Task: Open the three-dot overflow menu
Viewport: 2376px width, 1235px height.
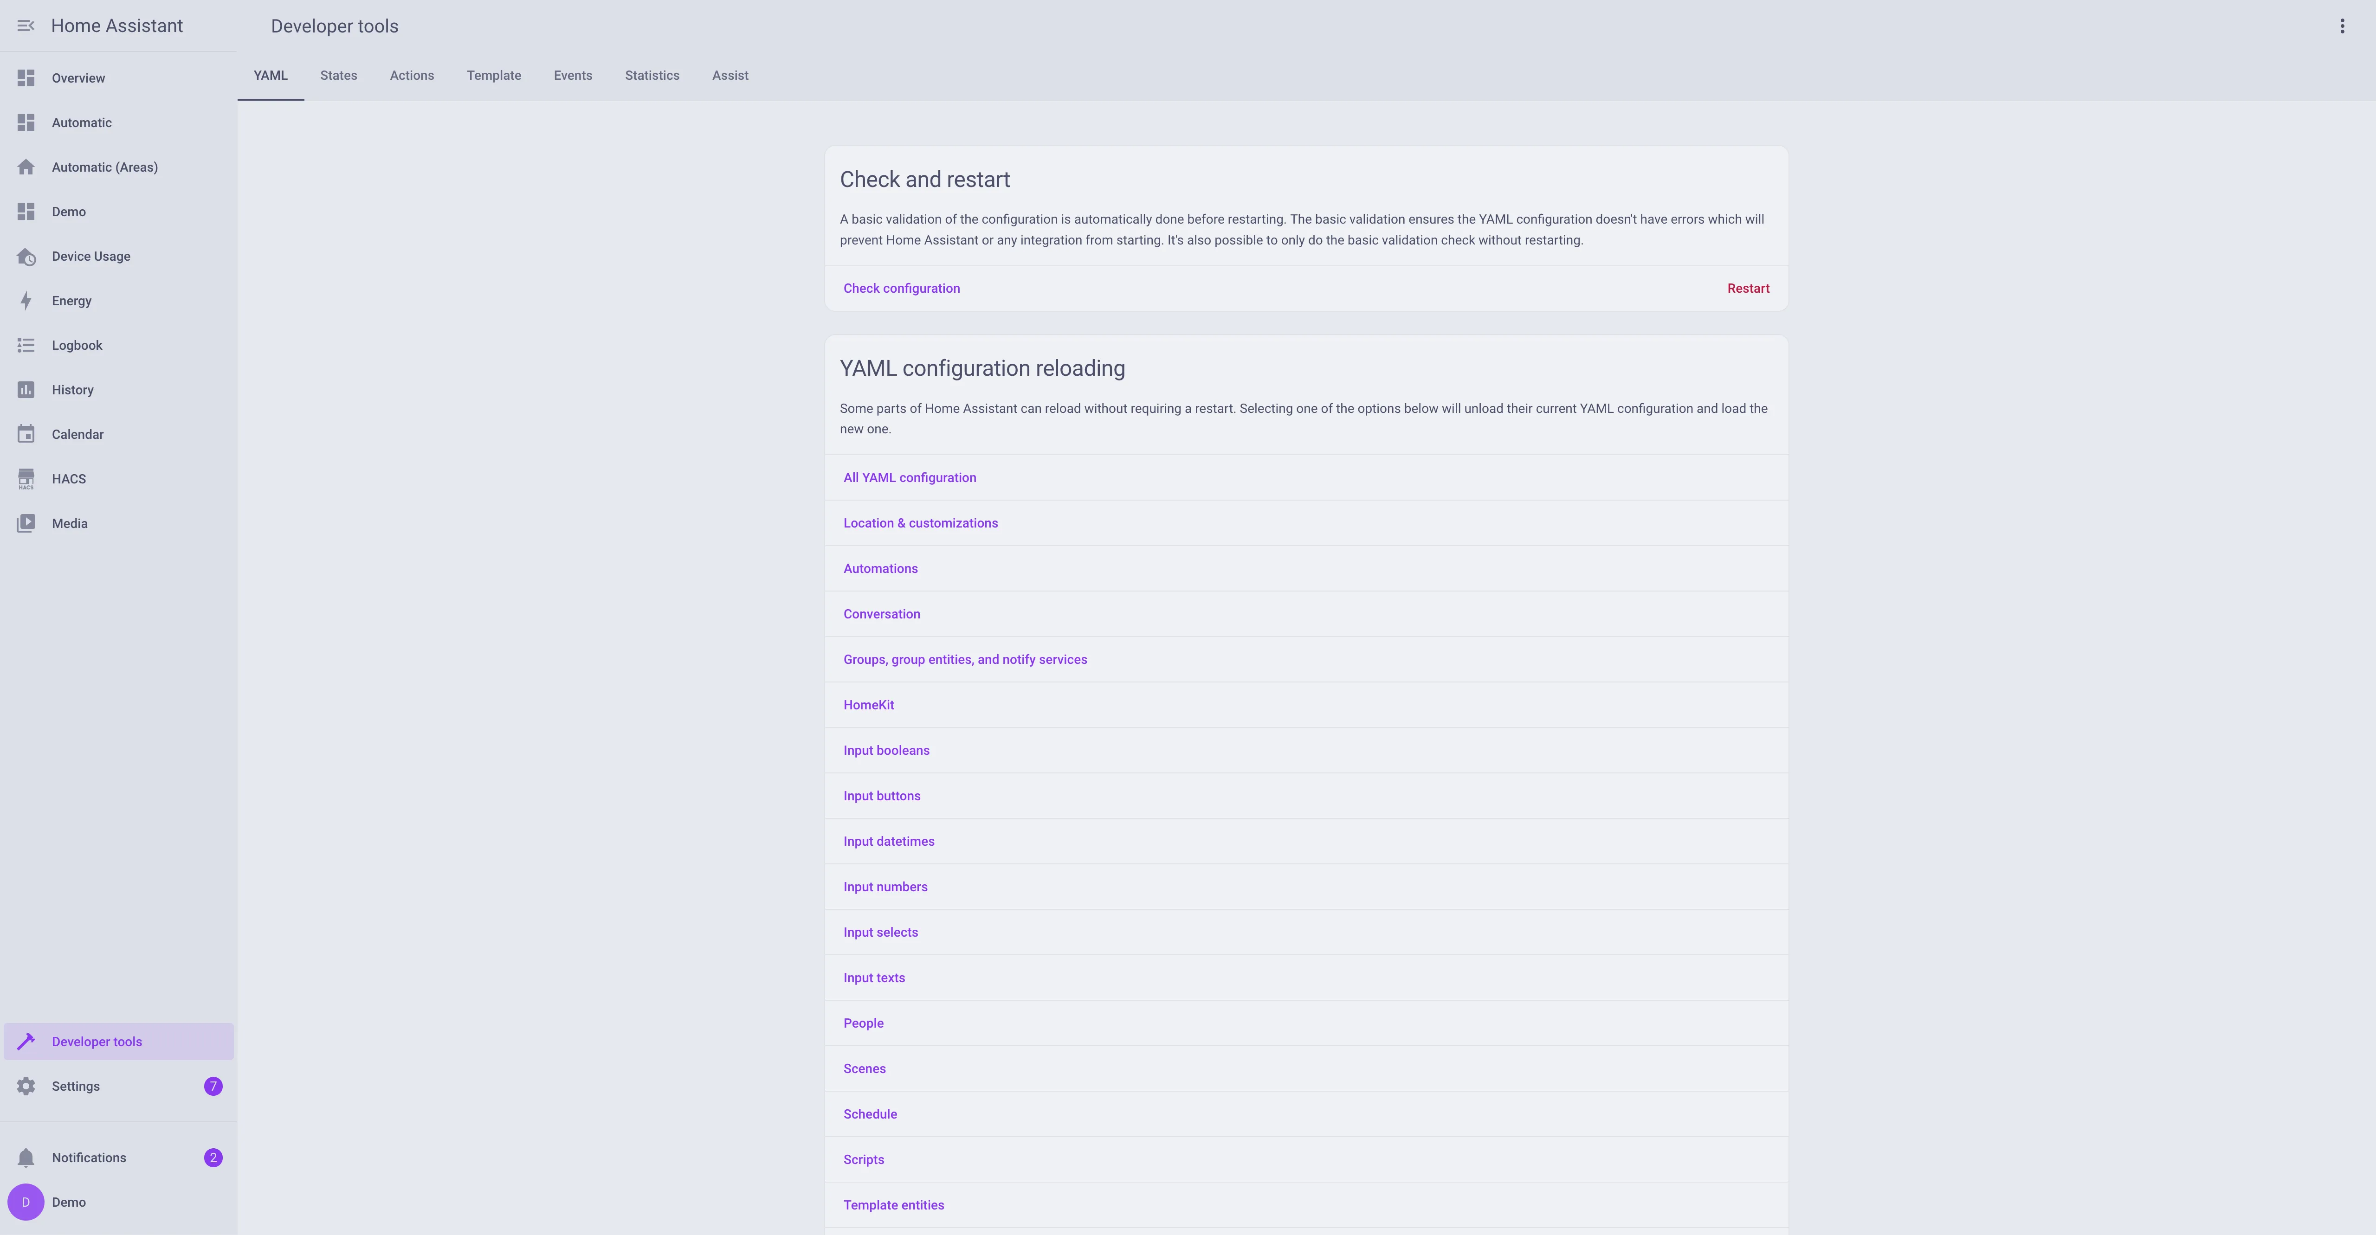Action: point(2342,26)
